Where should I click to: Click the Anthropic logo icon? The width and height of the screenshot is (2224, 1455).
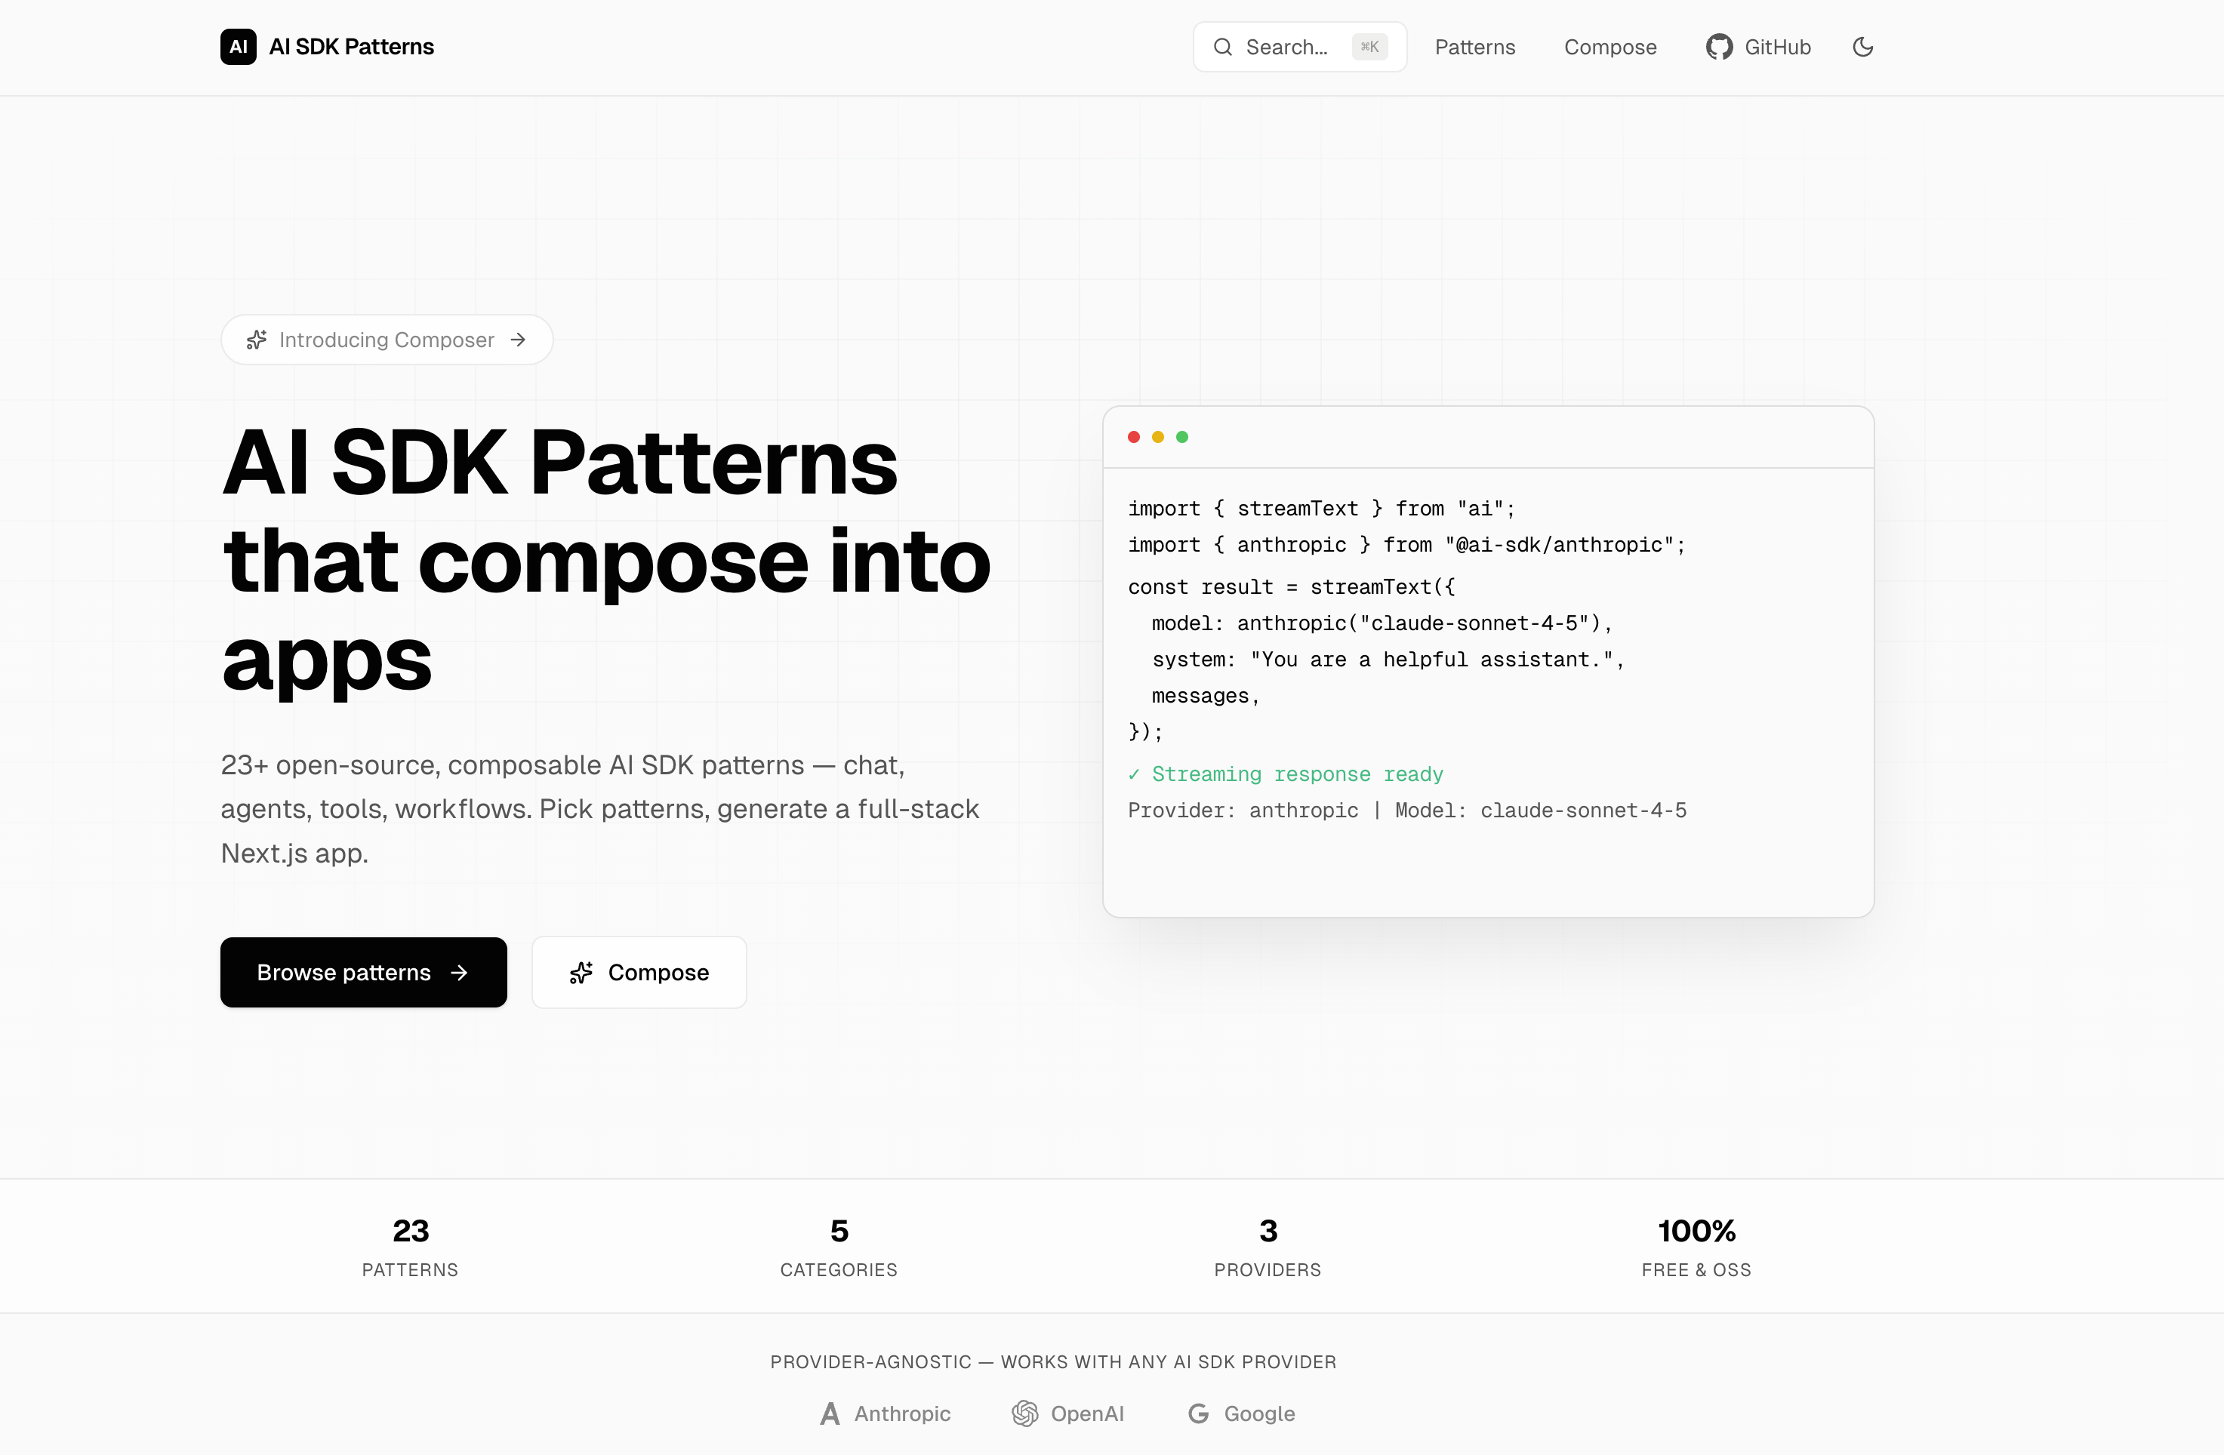(830, 1414)
